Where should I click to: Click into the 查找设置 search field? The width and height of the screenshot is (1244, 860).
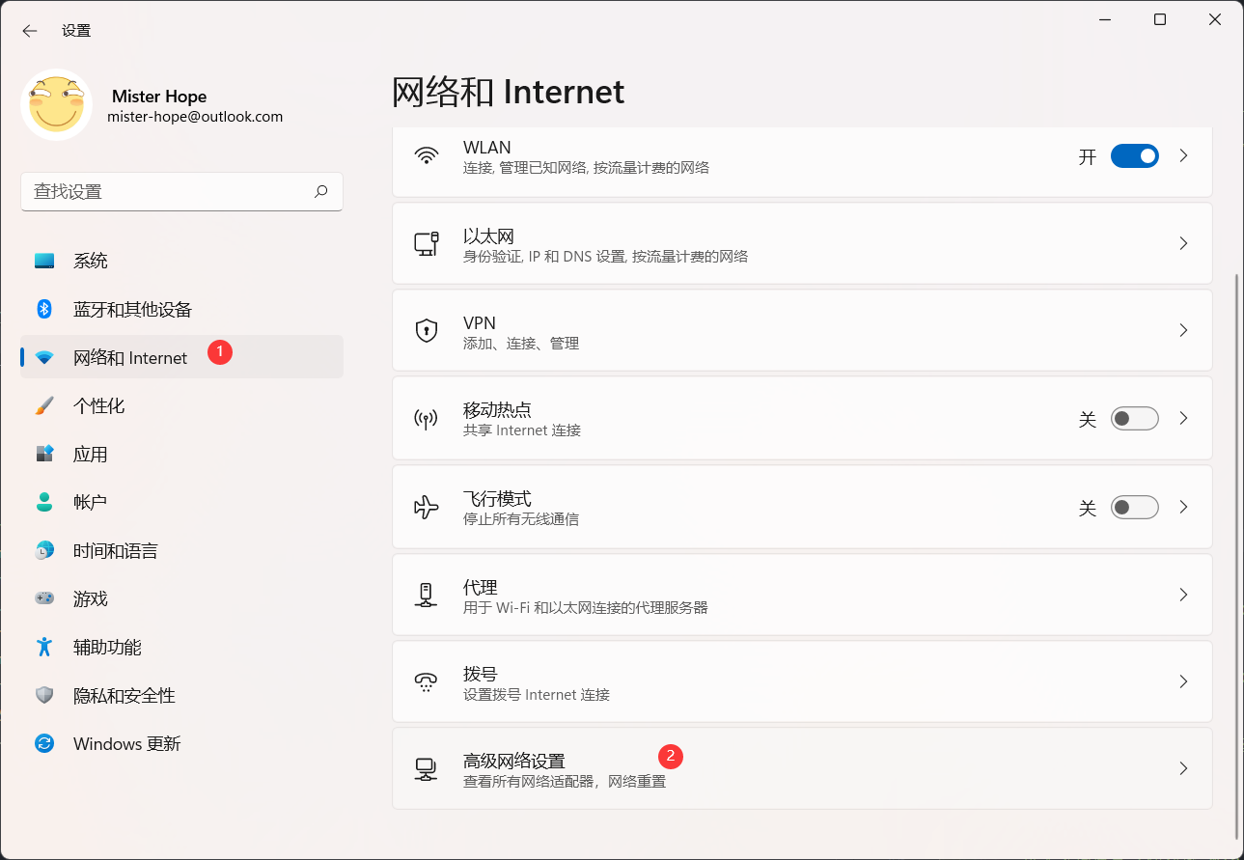coord(181,191)
